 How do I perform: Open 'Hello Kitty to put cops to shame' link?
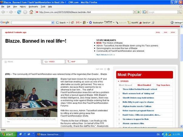coord(138,102)
